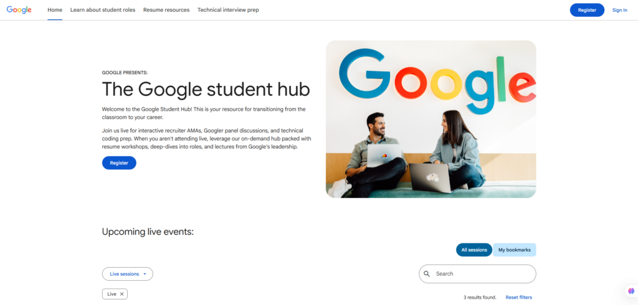Click the 'Upcoming live events:' heading
Screen dimensions: 638x305
coord(148,232)
